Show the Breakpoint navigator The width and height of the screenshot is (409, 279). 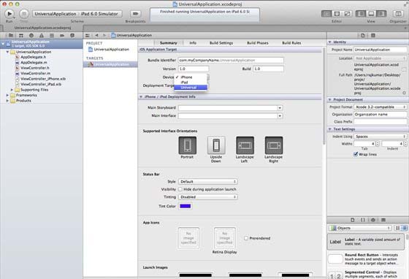62,36
